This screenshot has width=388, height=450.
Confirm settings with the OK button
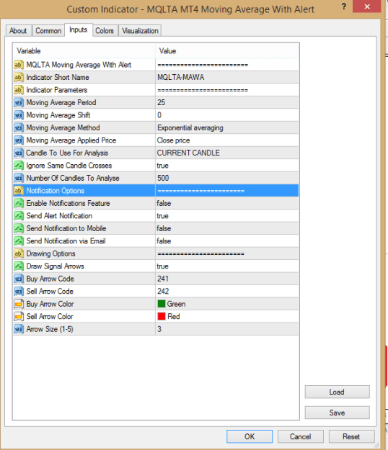[250, 436]
